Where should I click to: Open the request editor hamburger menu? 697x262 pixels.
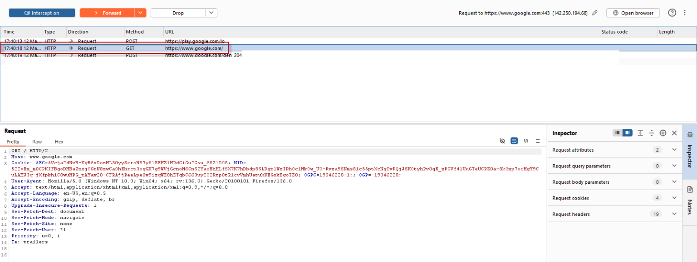click(x=537, y=141)
